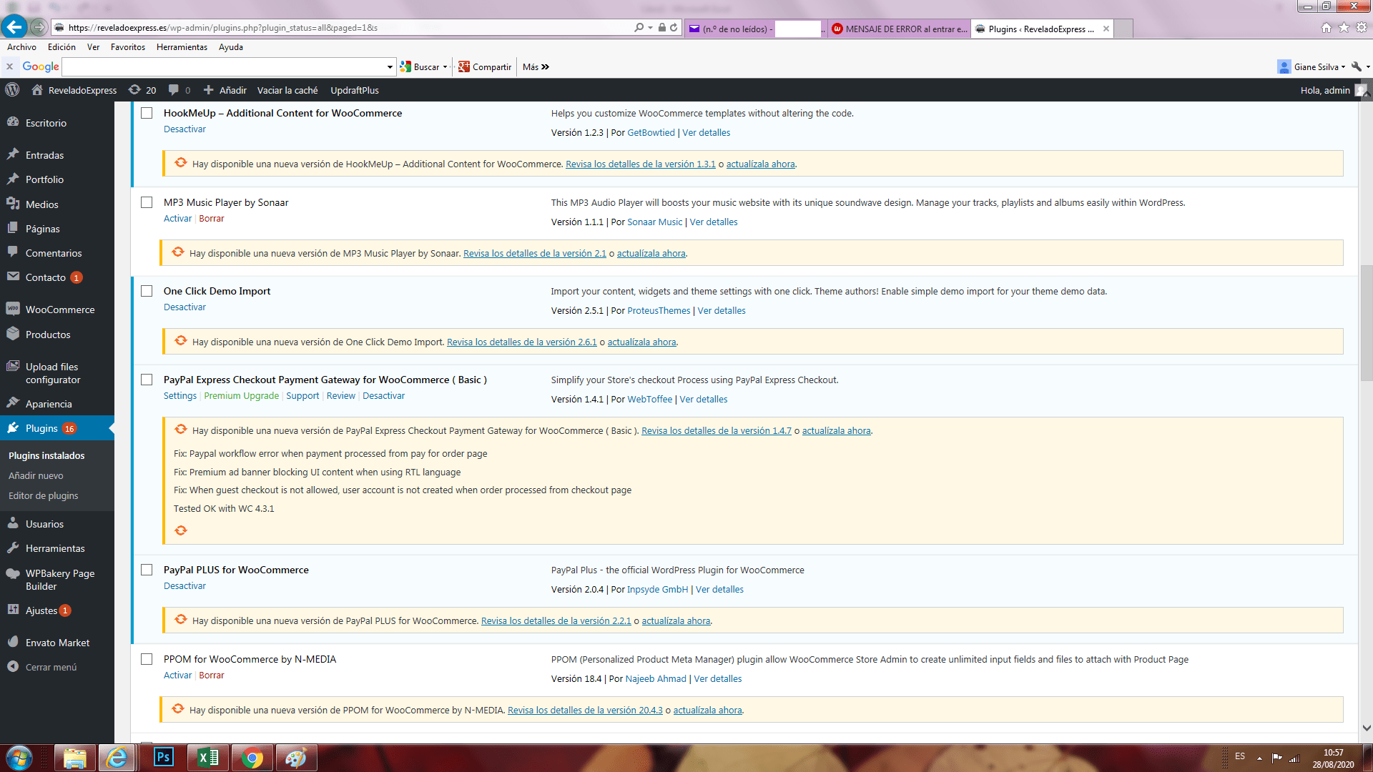Click the Añadir nuevo submenu item

(x=36, y=475)
